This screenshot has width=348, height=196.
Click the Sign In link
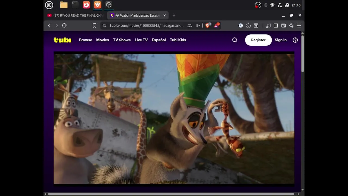click(281, 40)
